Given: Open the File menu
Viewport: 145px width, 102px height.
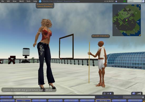Looking at the screenshot, I should [x=3, y=1].
